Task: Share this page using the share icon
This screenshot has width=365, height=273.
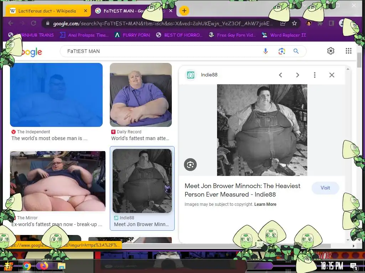Action: pyautogui.click(x=283, y=23)
